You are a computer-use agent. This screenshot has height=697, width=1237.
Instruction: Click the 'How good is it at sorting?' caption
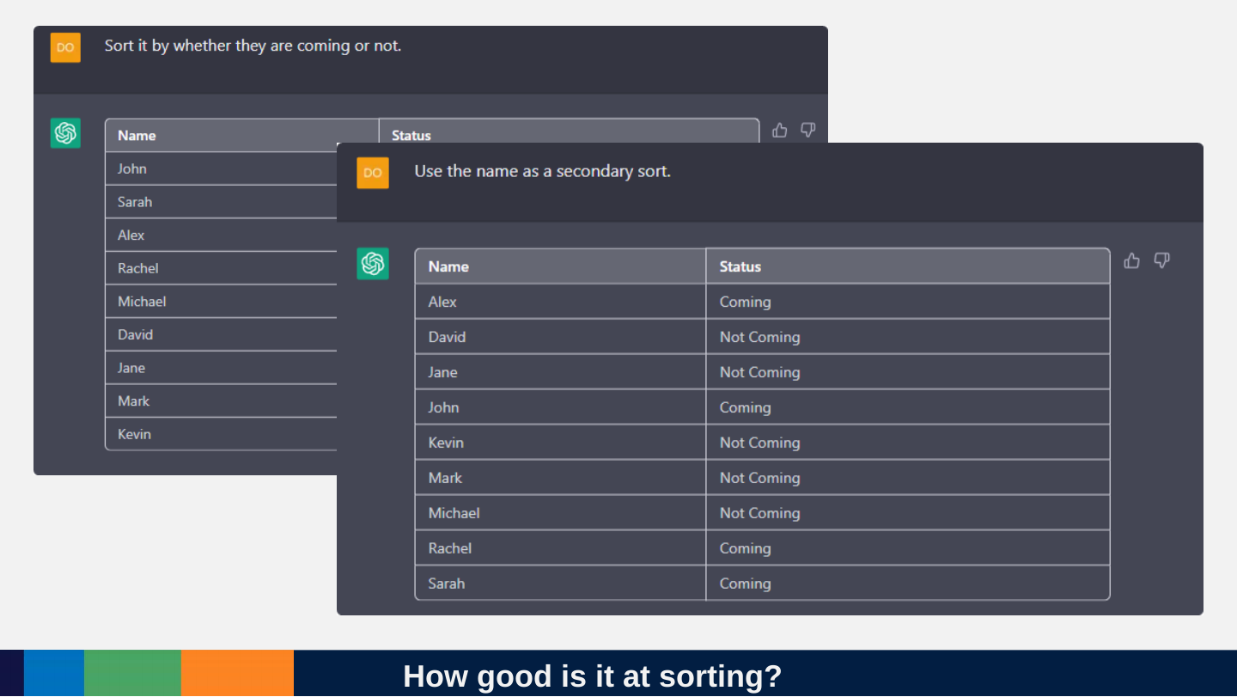[593, 676]
